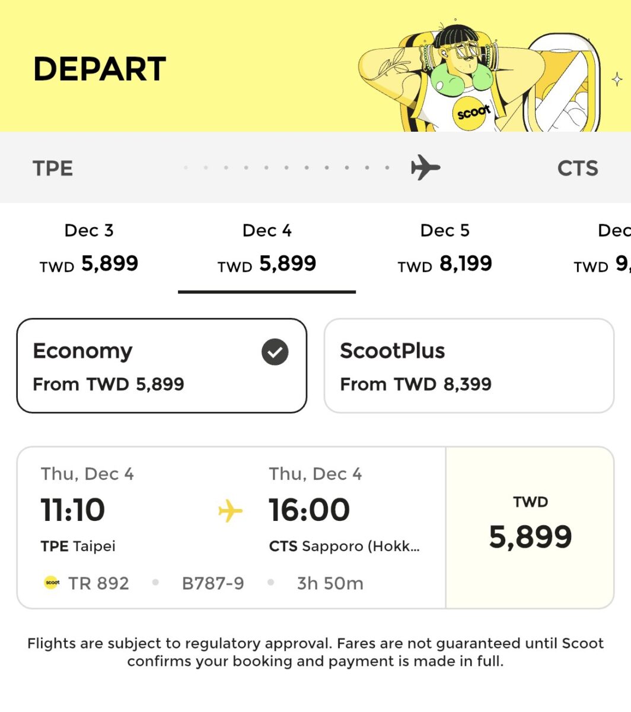The image size is (631, 712).
Task: Expand the truncated CTS Sapporo airport name
Action: tap(344, 546)
